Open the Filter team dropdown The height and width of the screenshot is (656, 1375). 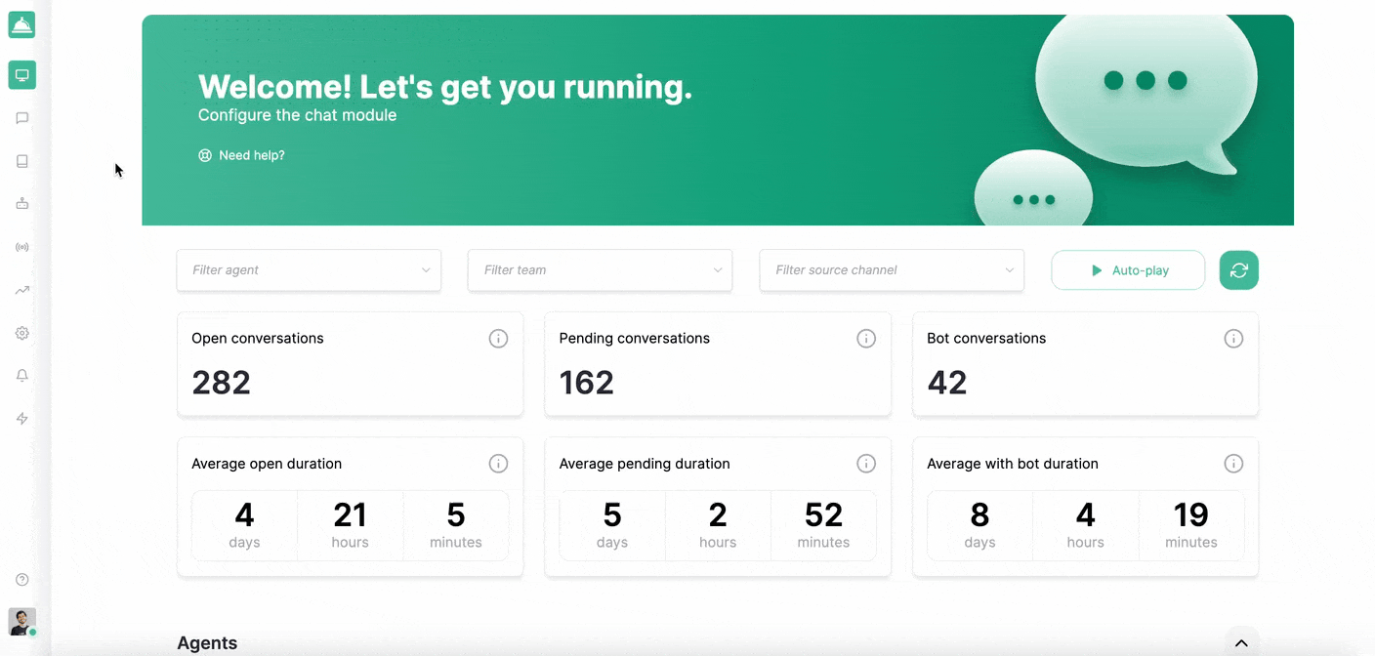pos(600,270)
